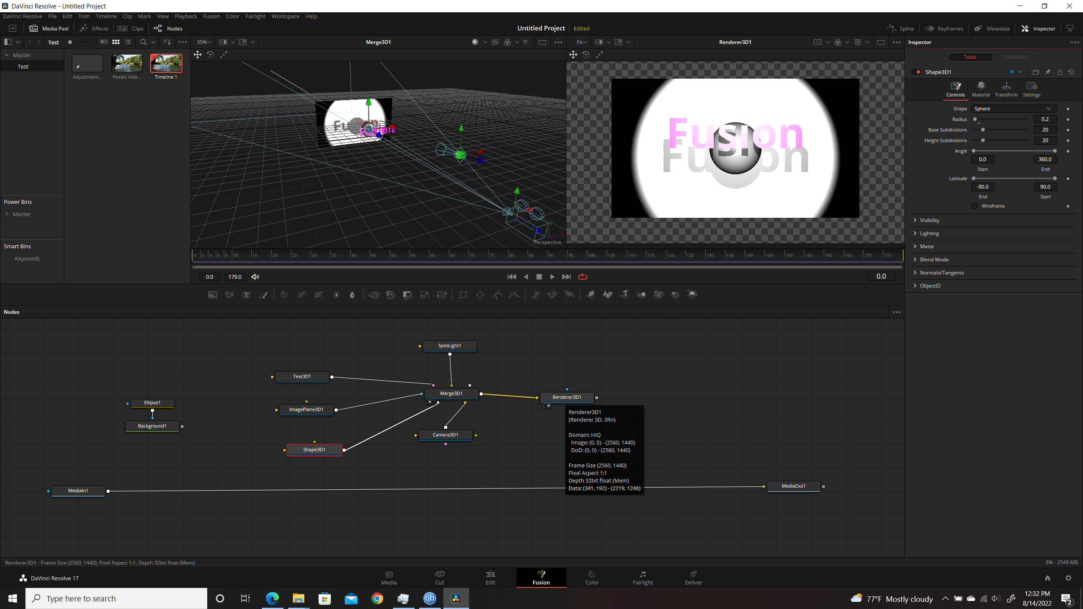Lock the Shape3D1 tool in the Inspector
The height and width of the screenshot is (609, 1083).
pos(1059,72)
